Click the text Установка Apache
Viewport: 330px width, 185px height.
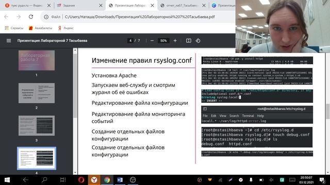[x=114, y=76]
